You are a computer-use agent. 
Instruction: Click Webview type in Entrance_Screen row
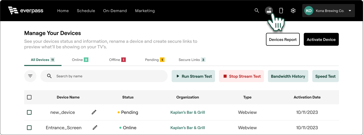[247, 128]
